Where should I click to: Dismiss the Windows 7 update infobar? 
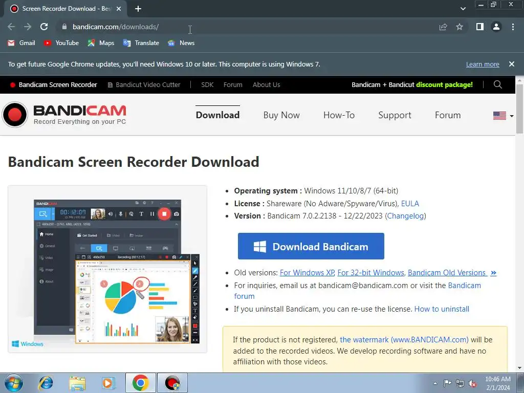[512, 64]
